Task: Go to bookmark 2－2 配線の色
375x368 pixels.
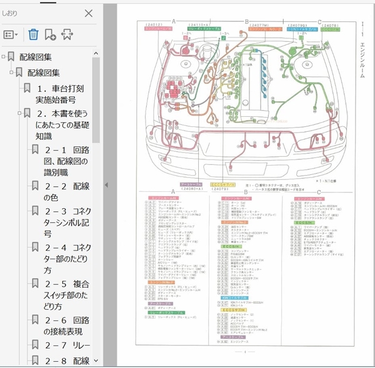Action: click(x=66, y=192)
